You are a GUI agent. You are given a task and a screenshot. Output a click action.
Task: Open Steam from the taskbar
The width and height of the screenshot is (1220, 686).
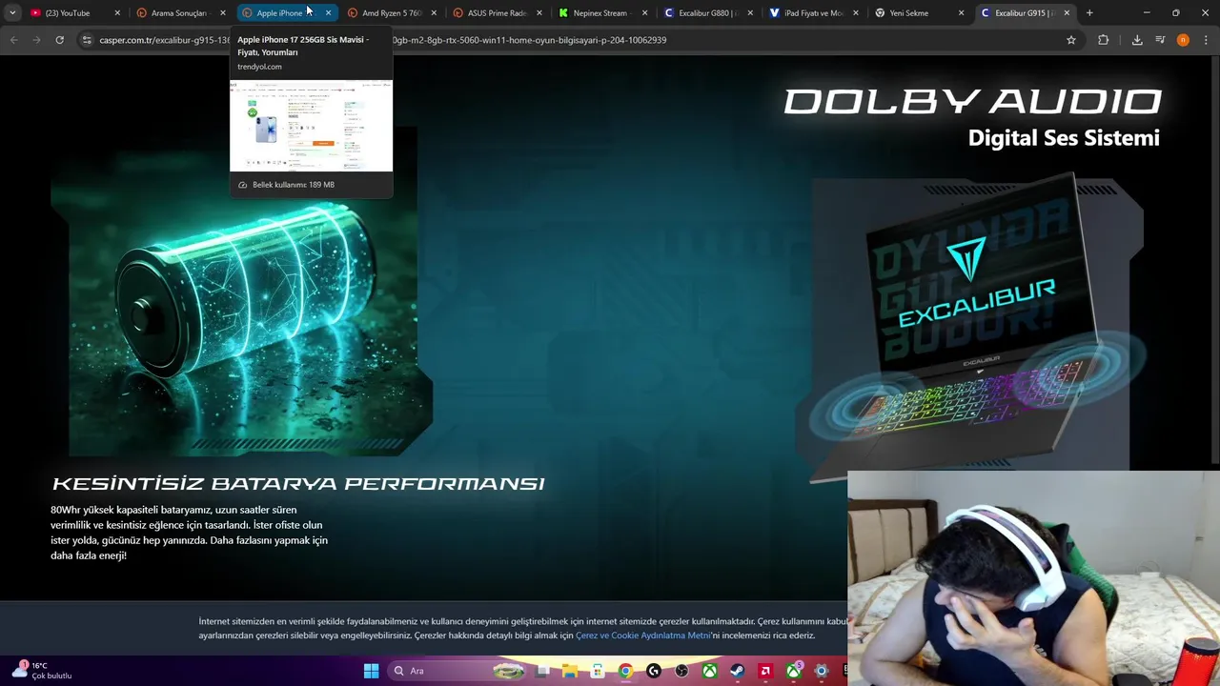(x=737, y=671)
